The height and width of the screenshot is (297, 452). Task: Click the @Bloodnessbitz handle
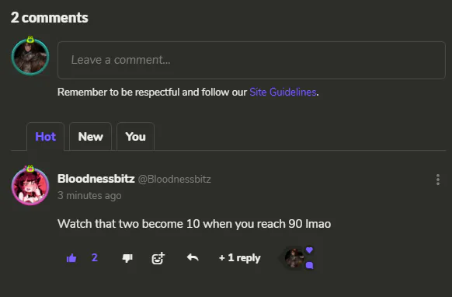[x=175, y=180]
